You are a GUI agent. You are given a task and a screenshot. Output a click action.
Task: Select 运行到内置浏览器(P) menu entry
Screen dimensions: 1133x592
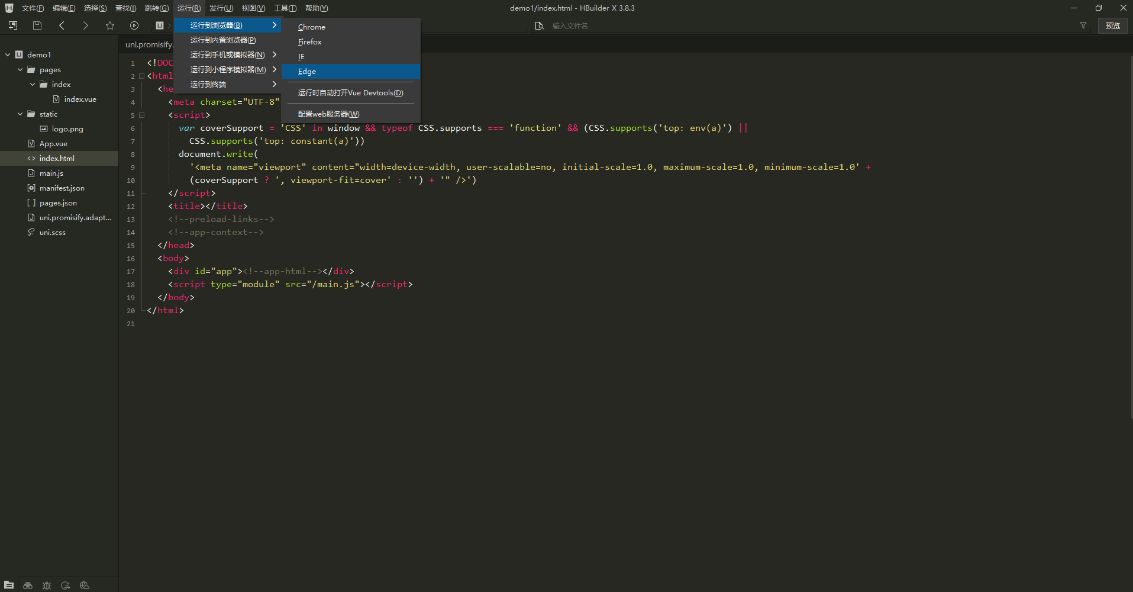(228, 40)
